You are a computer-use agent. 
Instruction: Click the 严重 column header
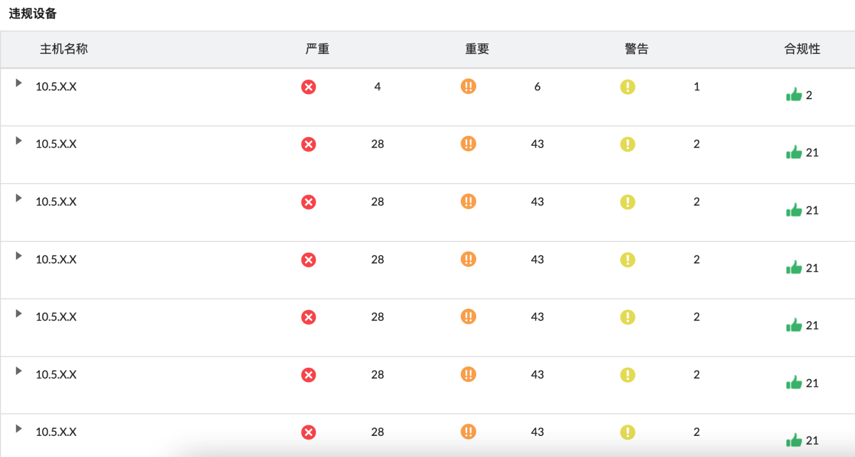tap(317, 49)
